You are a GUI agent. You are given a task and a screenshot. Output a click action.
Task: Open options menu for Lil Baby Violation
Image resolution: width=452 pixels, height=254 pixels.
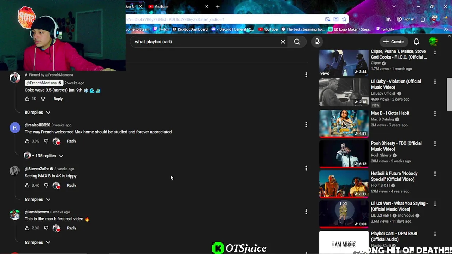coord(435,82)
